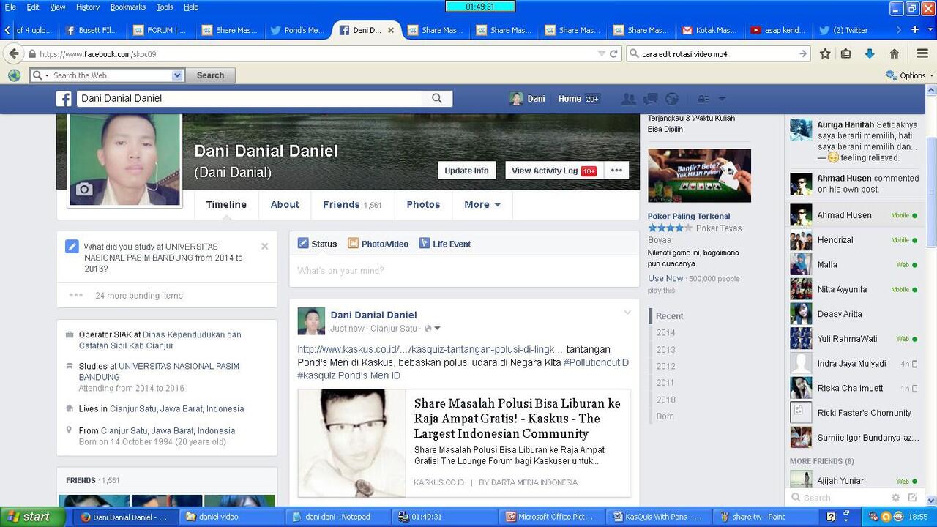Click the What's on your mind field

[464, 271]
